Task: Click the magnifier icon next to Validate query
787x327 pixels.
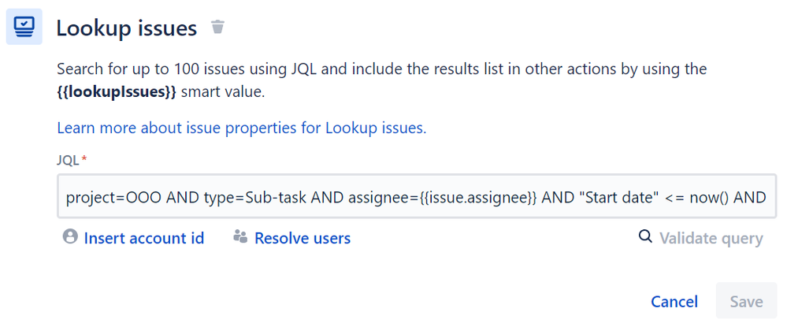Action: pyautogui.click(x=645, y=236)
